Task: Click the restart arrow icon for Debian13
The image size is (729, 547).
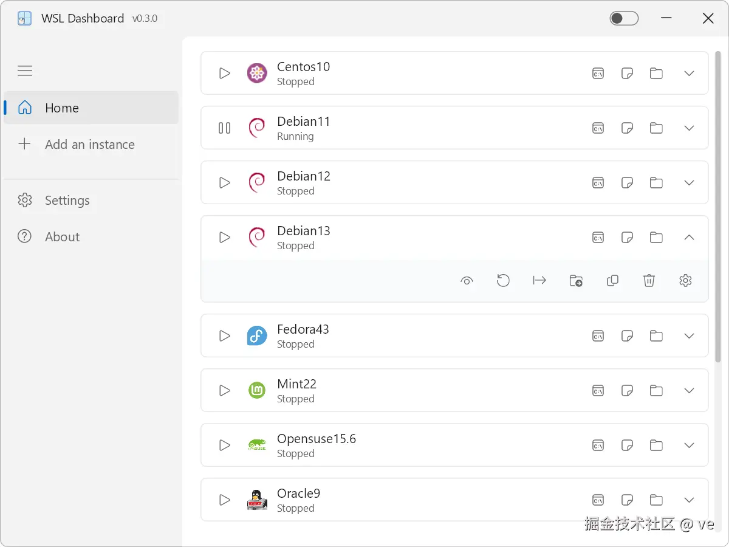Action: tap(503, 281)
